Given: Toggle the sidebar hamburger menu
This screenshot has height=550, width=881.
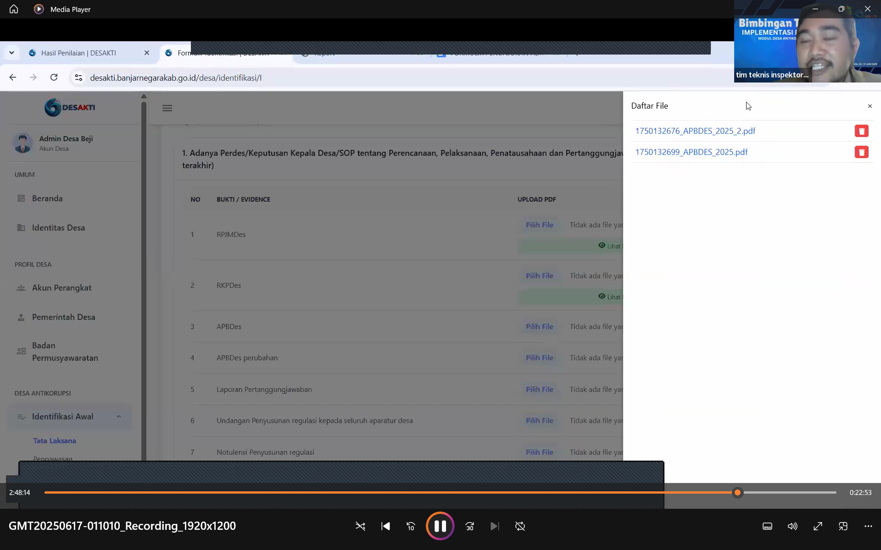Looking at the screenshot, I should [167, 108].
